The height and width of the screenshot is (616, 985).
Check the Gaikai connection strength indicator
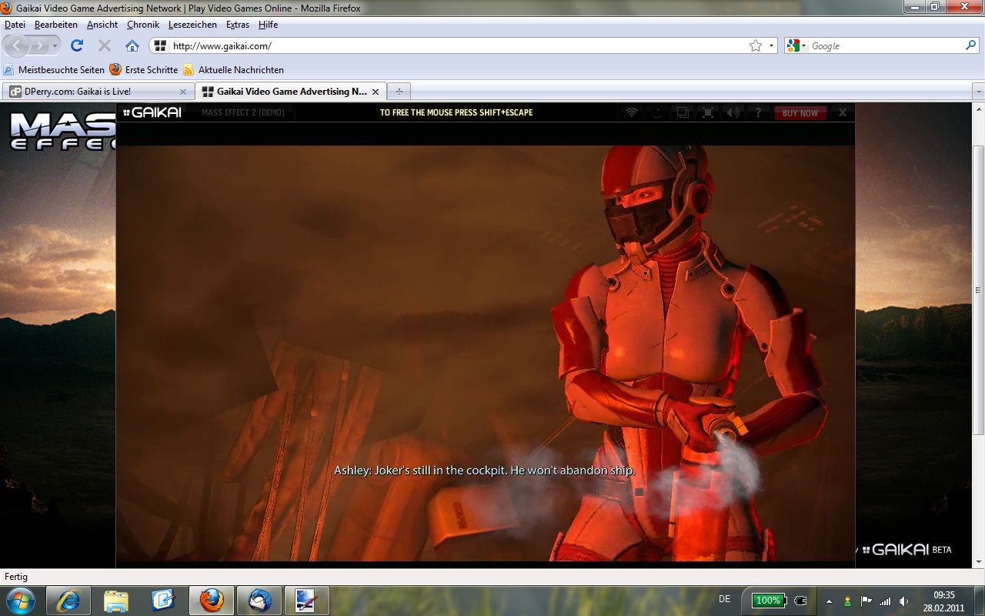631,112
